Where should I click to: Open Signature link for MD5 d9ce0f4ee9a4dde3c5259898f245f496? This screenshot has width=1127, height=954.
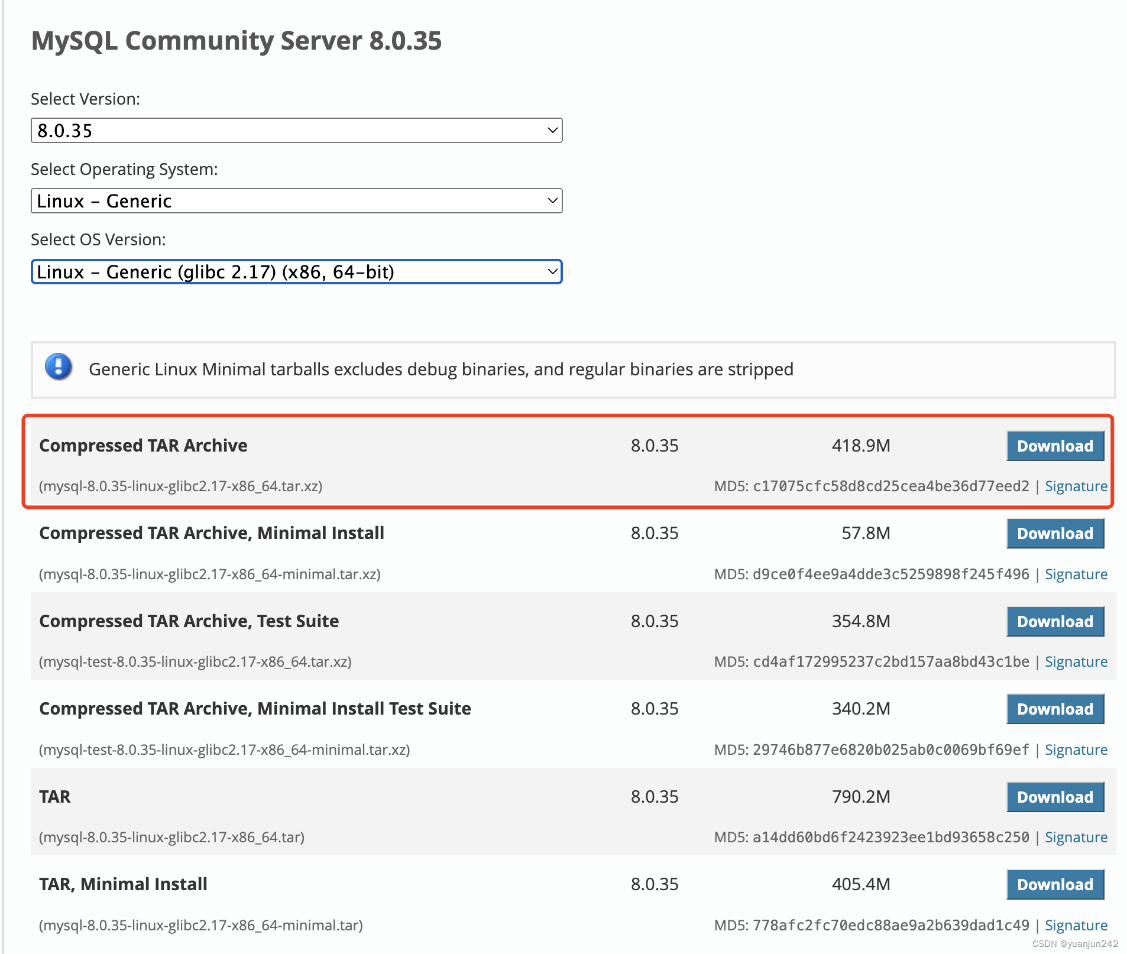pos(1076,575)
